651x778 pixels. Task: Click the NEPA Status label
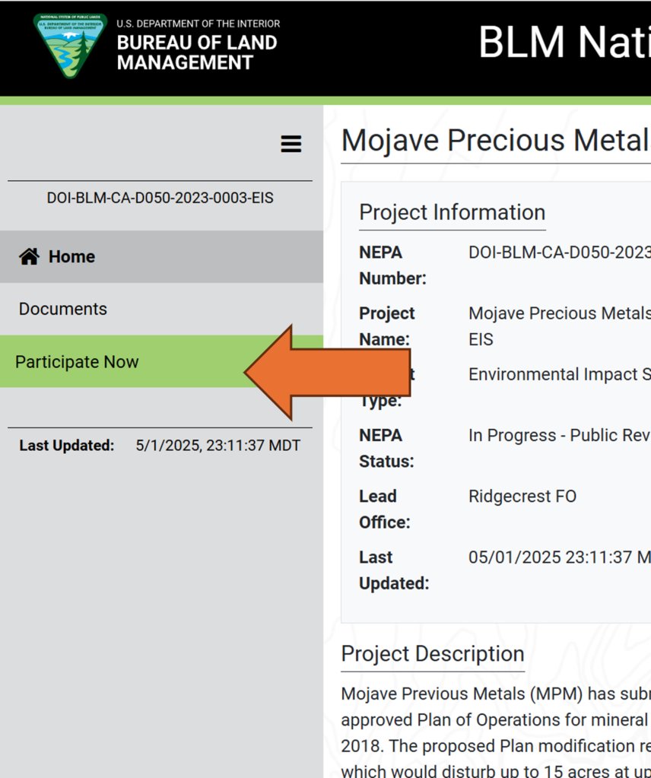[386, 448]
